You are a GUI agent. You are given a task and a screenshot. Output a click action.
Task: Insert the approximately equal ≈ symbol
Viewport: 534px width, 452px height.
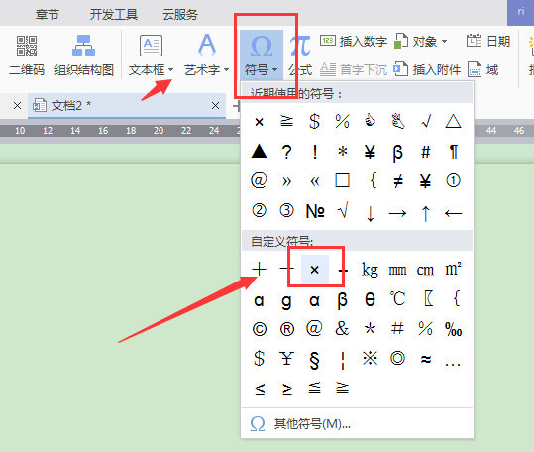click(426, 359)
